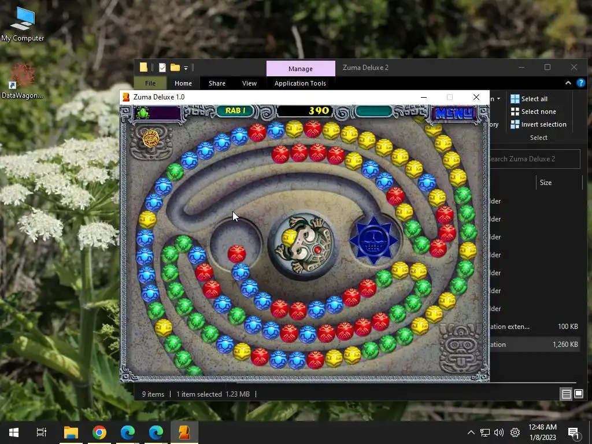Switch to details view layout icon
Image resolution: width=592 pixels, height=444 pixels.
566,394
